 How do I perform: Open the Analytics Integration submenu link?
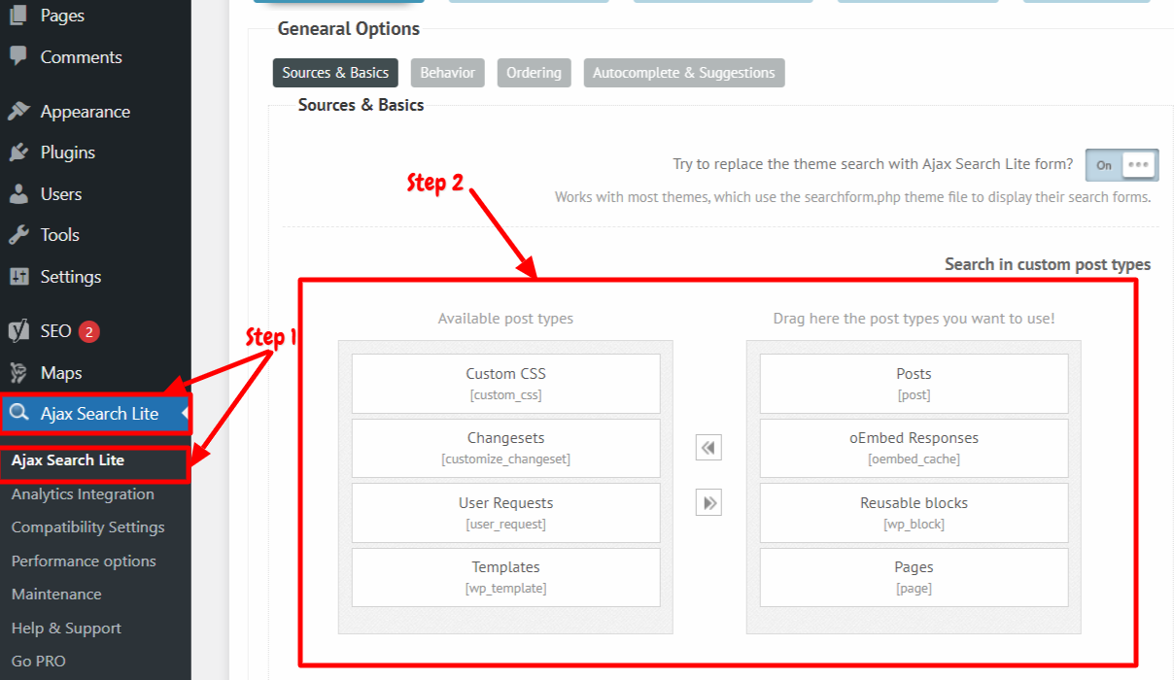(83, 494)
